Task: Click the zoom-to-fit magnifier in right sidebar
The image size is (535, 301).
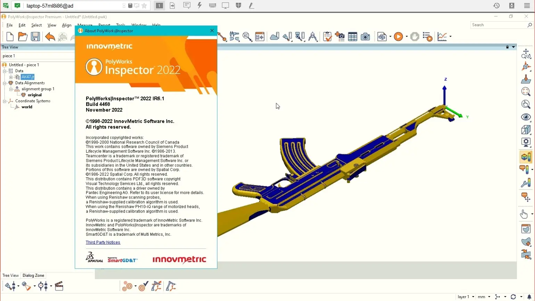Action: (x=526, y=92)
